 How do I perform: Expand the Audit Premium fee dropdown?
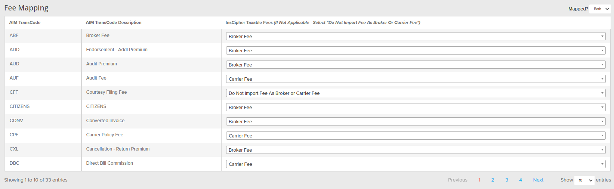(415, 65)
